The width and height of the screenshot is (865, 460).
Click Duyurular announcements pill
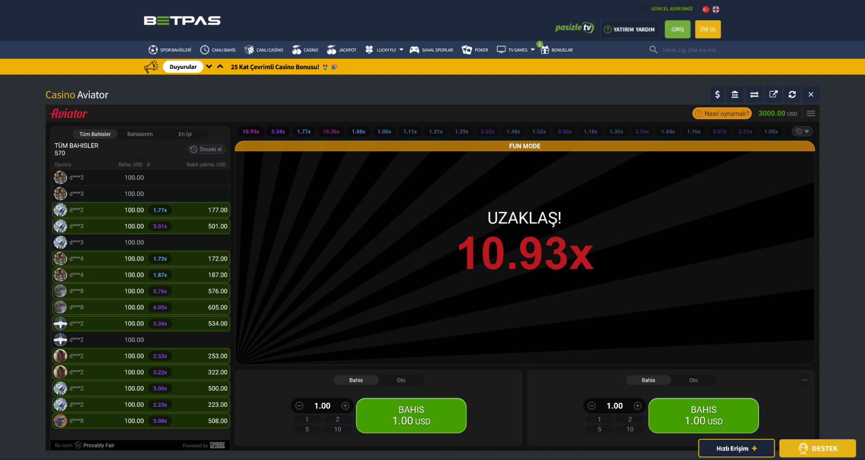(183, 67)
